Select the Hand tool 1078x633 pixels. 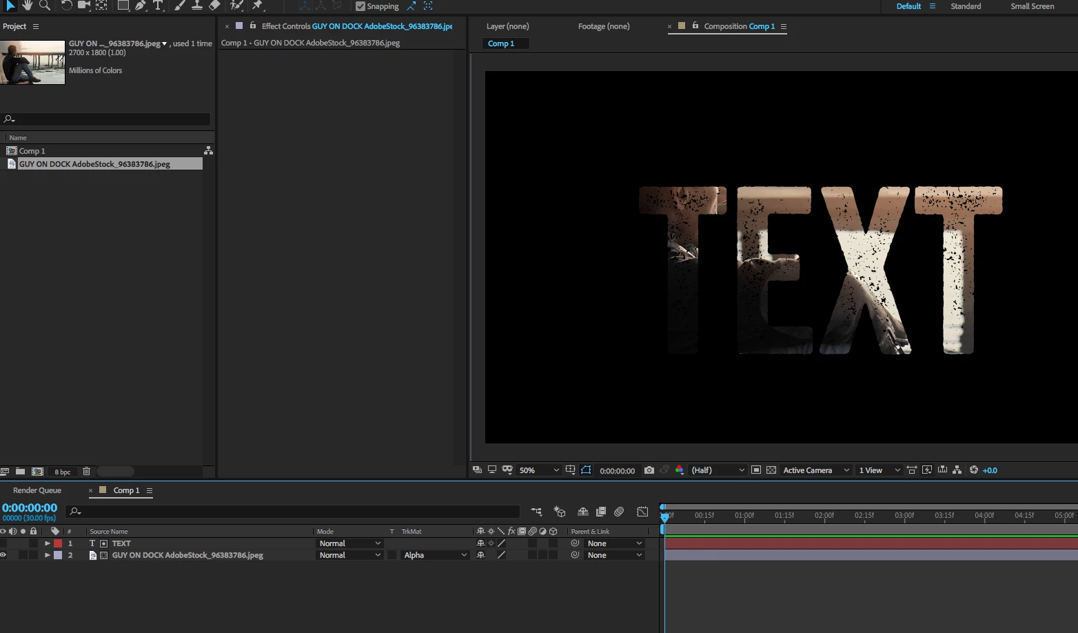(28, 6)
